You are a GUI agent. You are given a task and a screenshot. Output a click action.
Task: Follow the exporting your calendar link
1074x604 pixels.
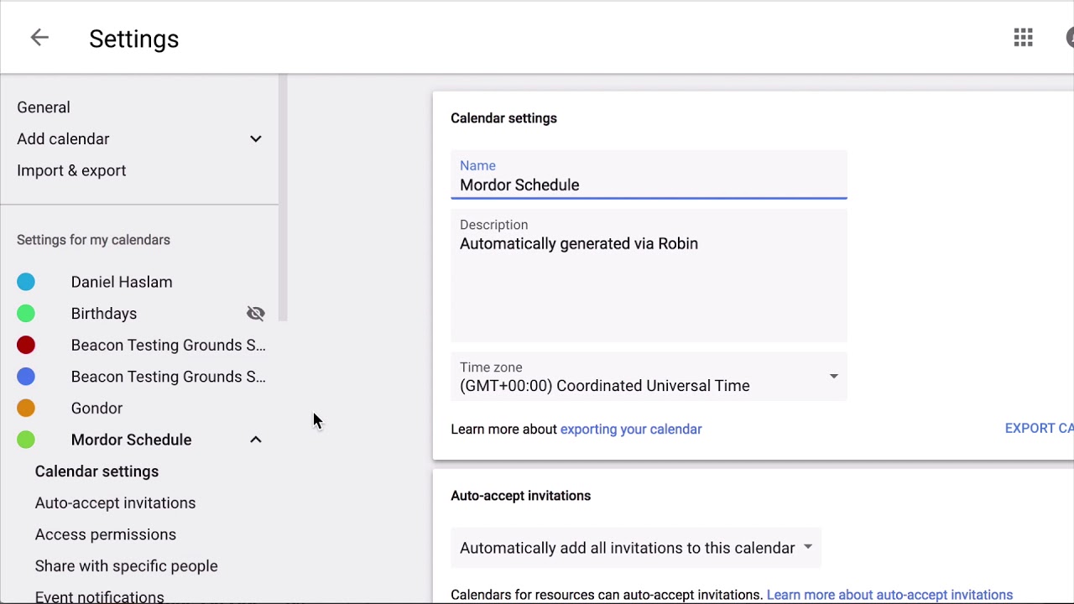click(630, 430)
